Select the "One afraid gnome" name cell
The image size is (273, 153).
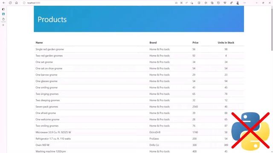pyautogui.click(x=46, y=113)
